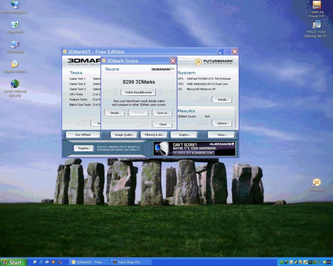Image resolution: width=333 pixels, height=266 pixels.
Task: Open the Image Quality... settings
Action: [x=125, y=135]
